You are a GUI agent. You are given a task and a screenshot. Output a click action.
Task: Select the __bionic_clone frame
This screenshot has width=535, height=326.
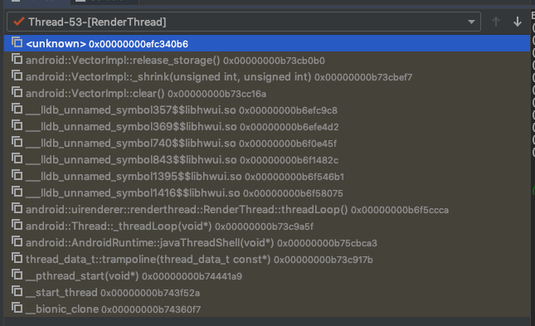click(x=267, y=309)
